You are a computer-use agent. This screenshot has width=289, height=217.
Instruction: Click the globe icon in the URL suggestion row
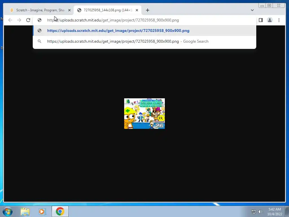tap(40, 31)
